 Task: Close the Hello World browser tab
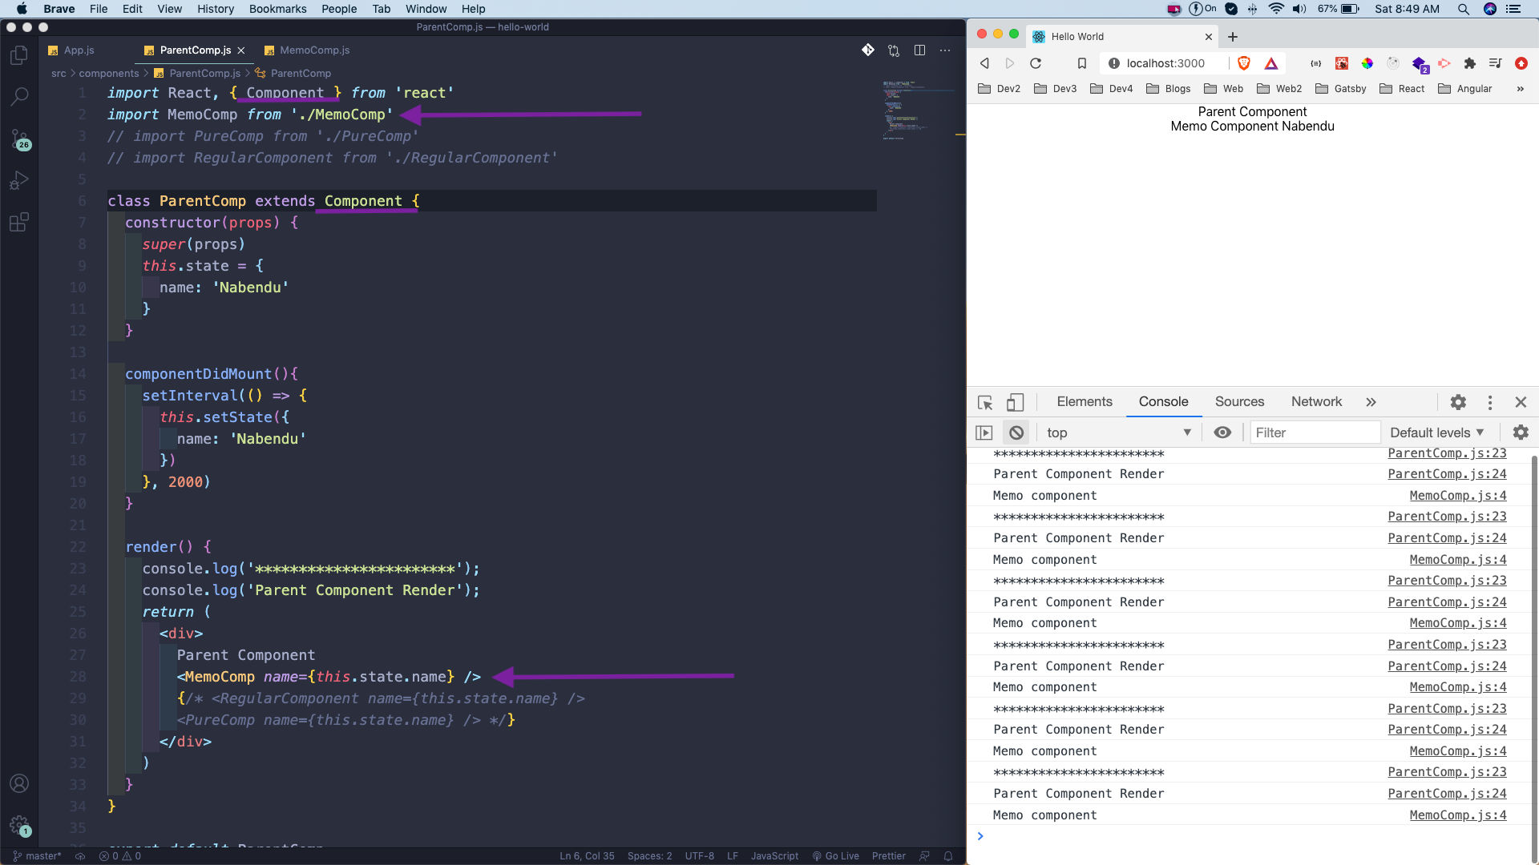click(x=1209, y=37)
